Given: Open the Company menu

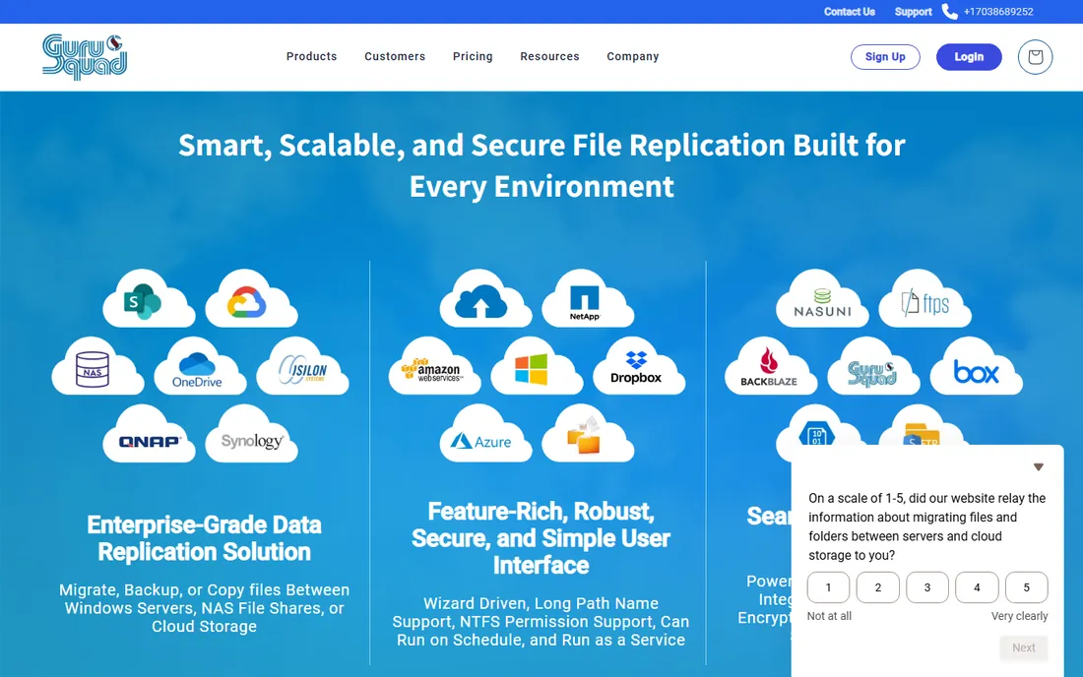Looking at the screenshot, I should pos(633,57).
